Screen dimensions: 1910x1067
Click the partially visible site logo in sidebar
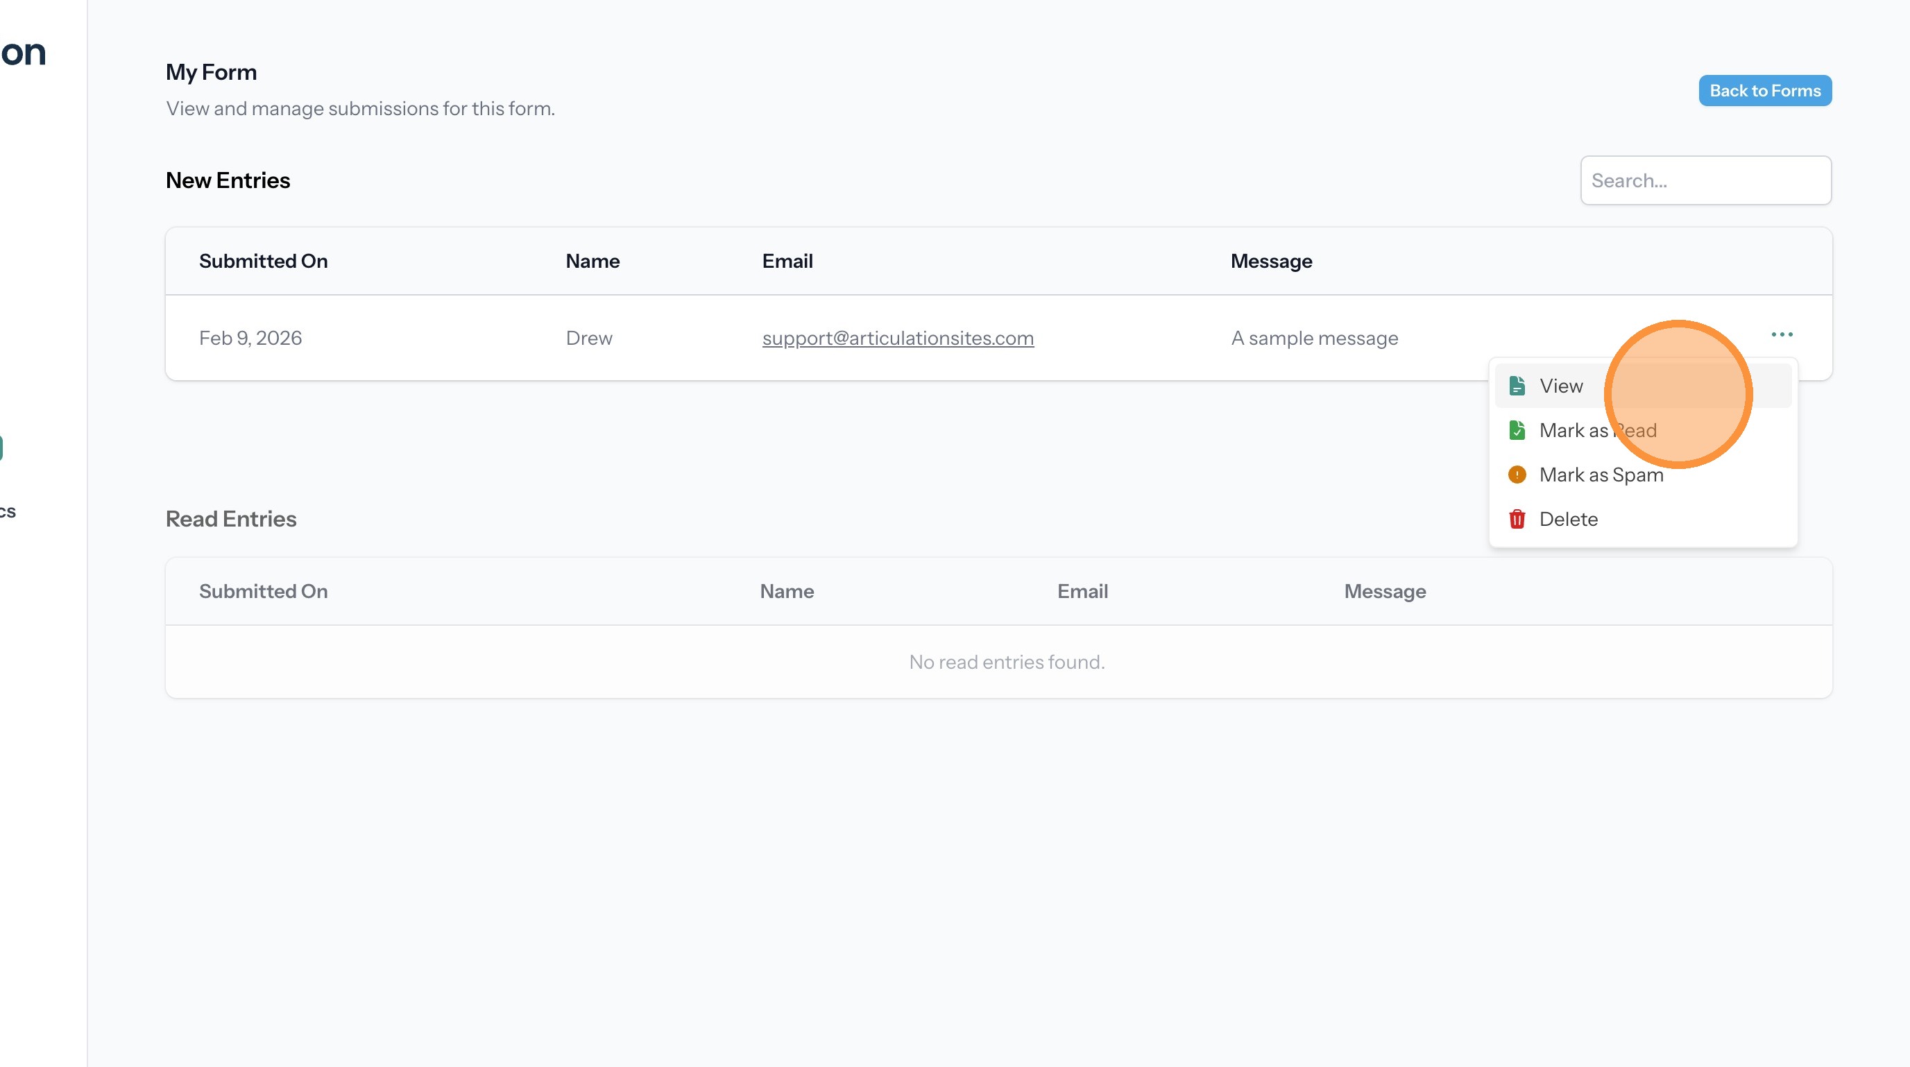(24, 53)
